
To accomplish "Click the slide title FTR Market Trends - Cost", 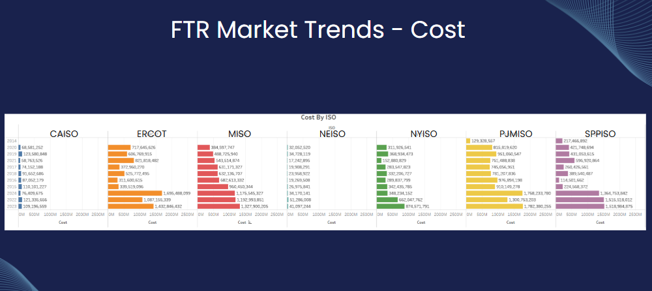I will click(318, 29).
